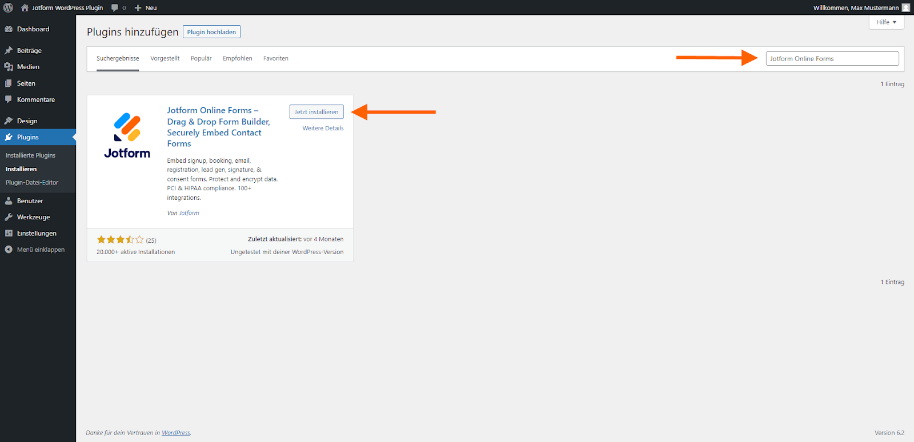This screenshot has height=442, width=914.
Task: Click the 20.000+ aktive Installationen text
Action: click(136, 252)
